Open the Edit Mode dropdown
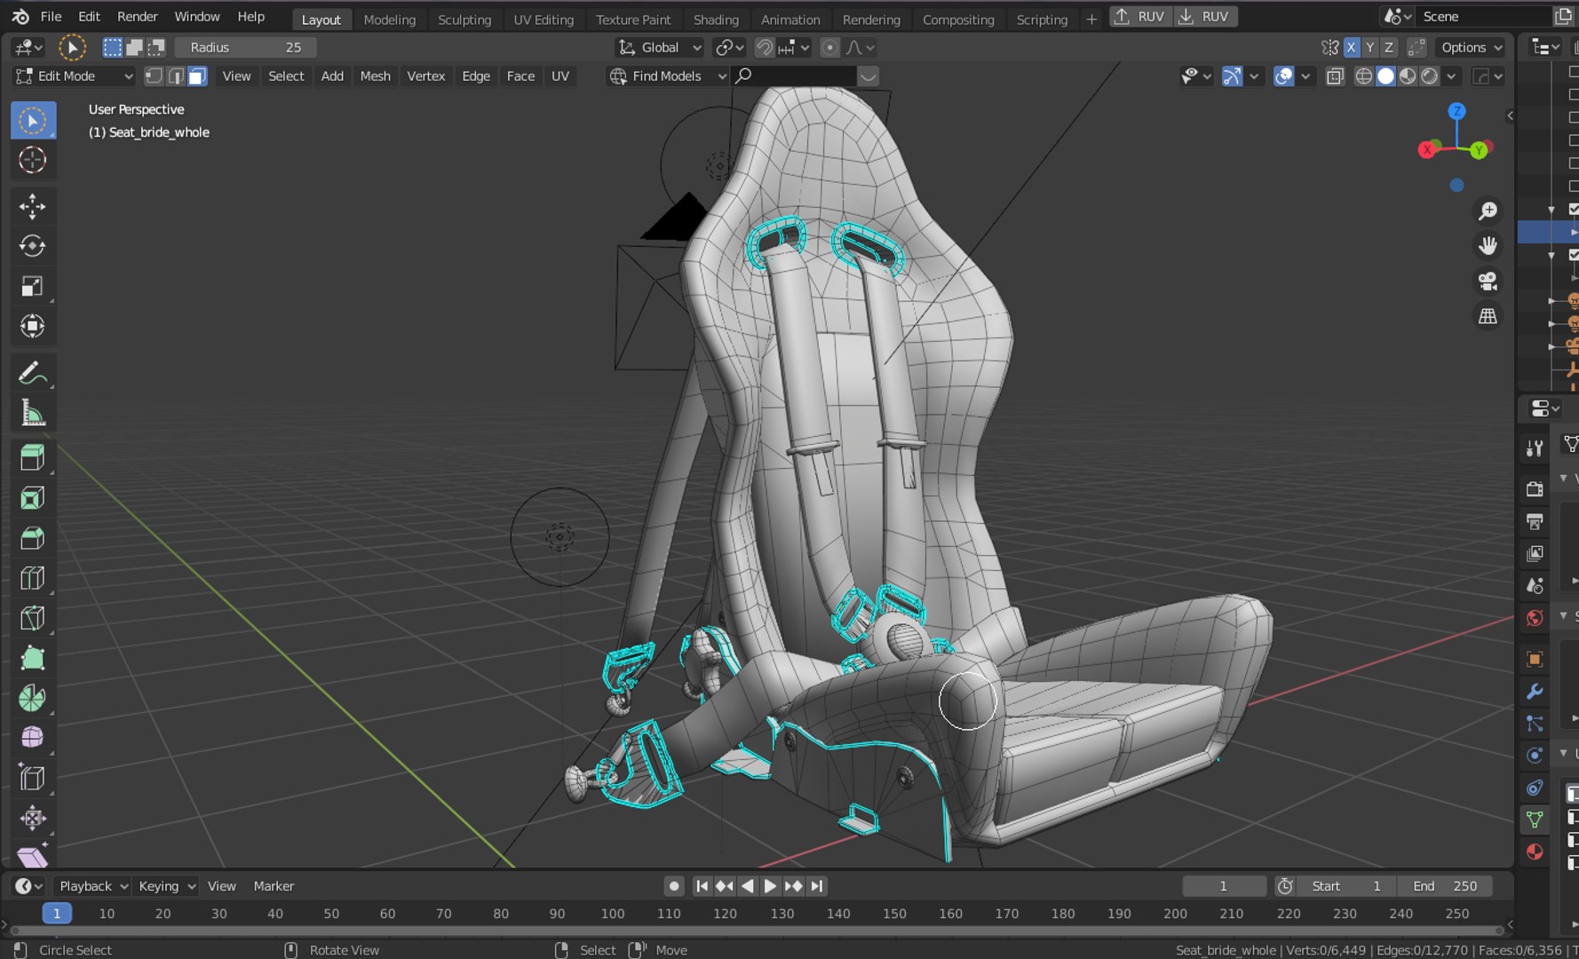Image resolution: width=1579 pixels, height=959 pixels. click(75, 76)
